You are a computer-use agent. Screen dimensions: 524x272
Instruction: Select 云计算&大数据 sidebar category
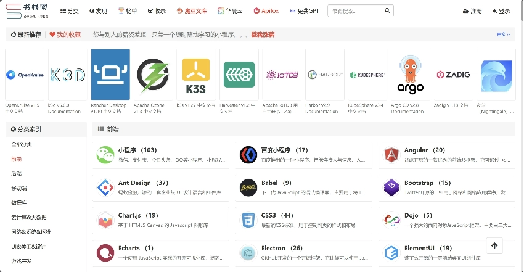tap(29, 217)
